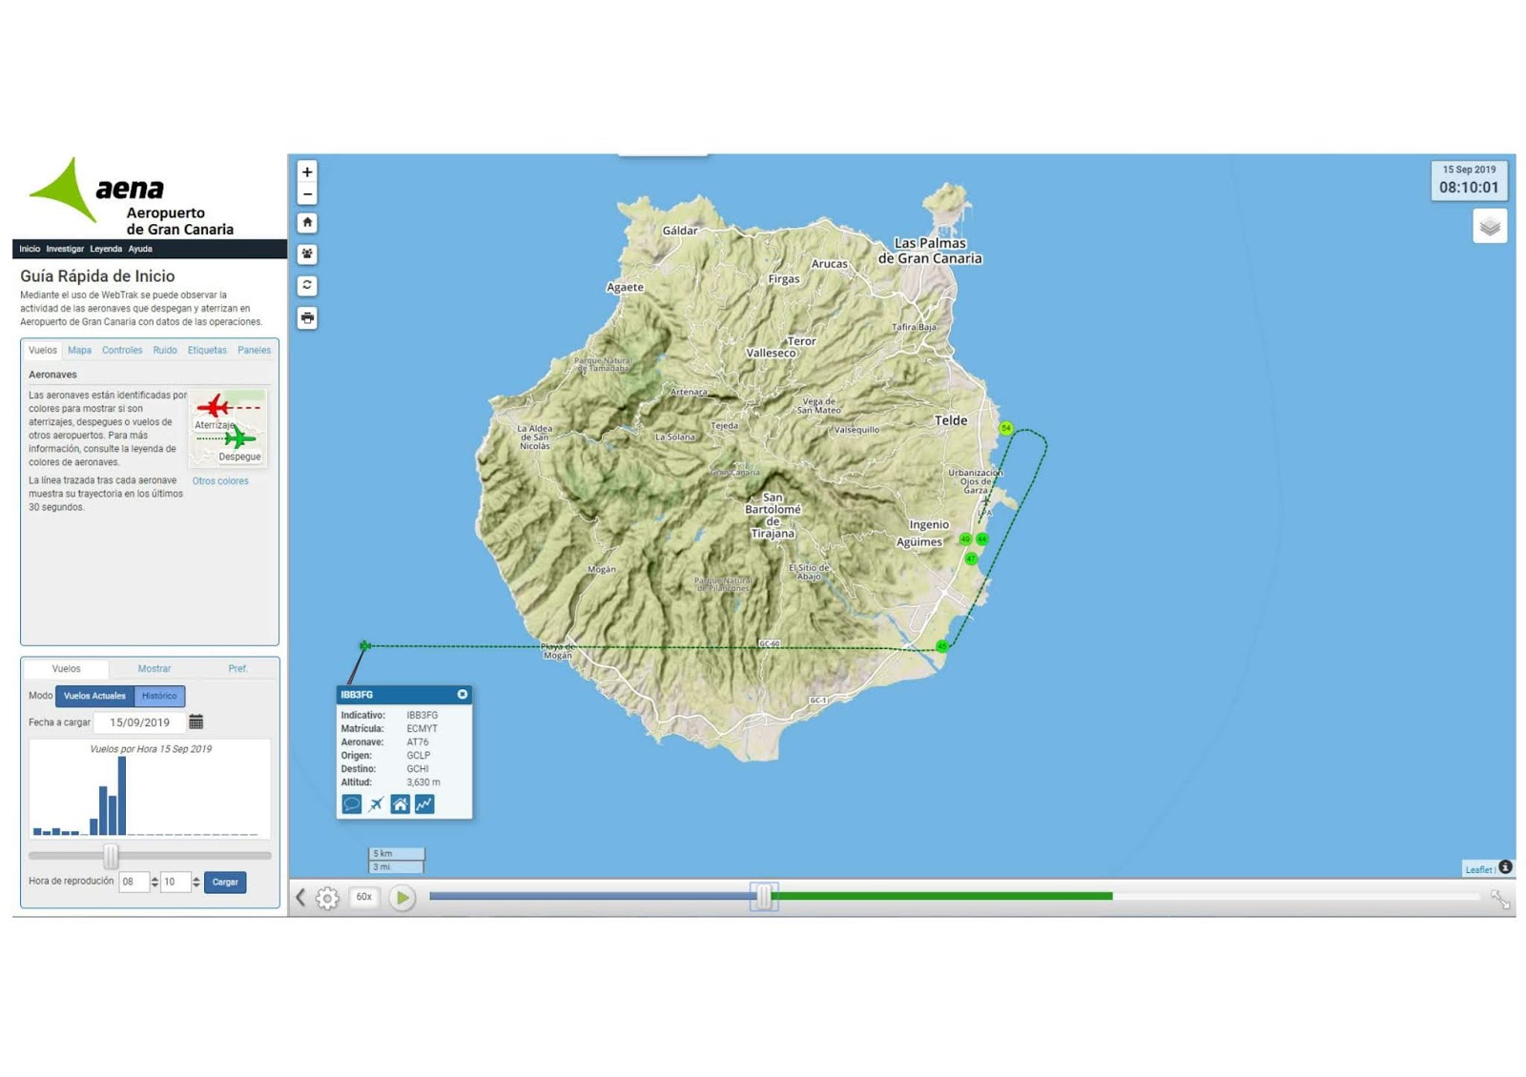Collapse the sidebar with left chevron
The height and width of the screenshot is (1077, 1526).
point(300,898)
